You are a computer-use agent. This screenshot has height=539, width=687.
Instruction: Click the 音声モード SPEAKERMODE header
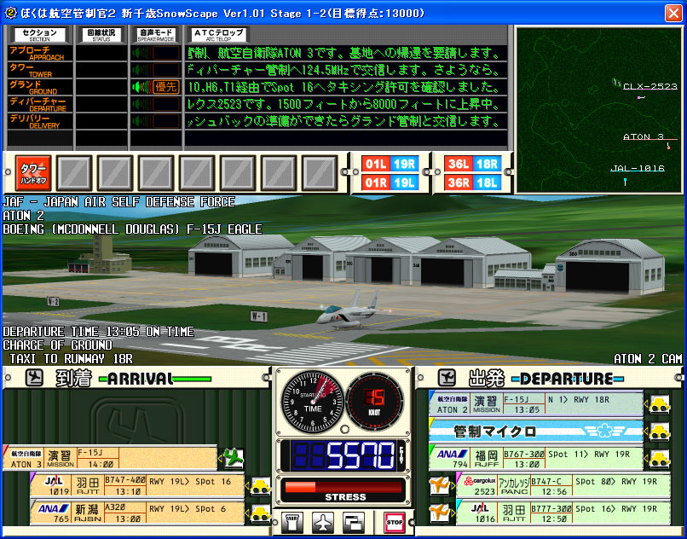[x=156, y=35]
